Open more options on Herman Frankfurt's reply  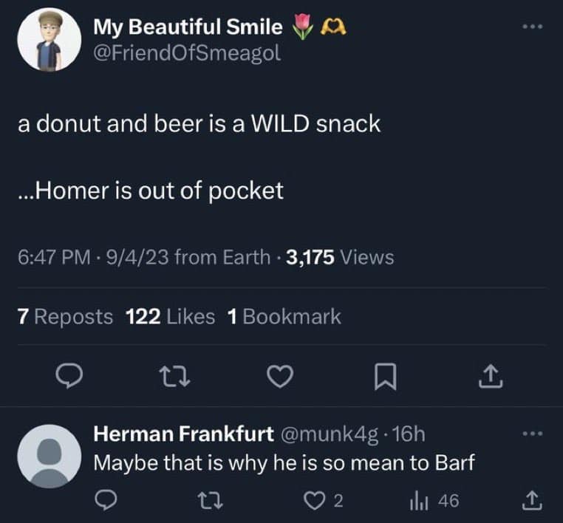[532, 433]
